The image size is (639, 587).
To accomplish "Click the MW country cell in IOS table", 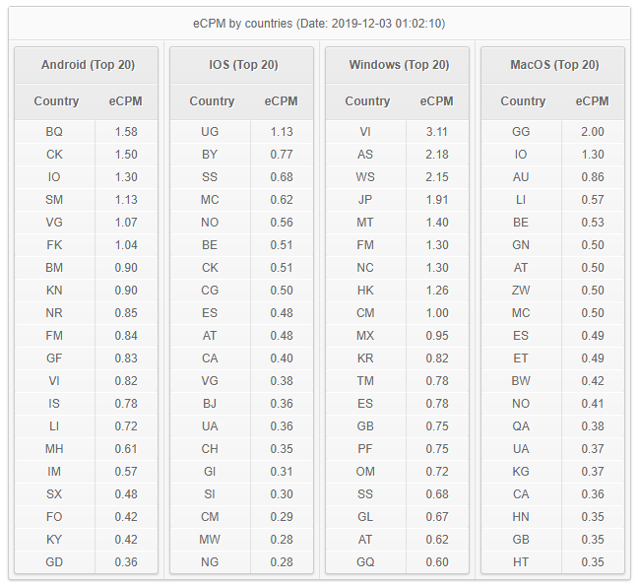I will click(x=211, y=540).
